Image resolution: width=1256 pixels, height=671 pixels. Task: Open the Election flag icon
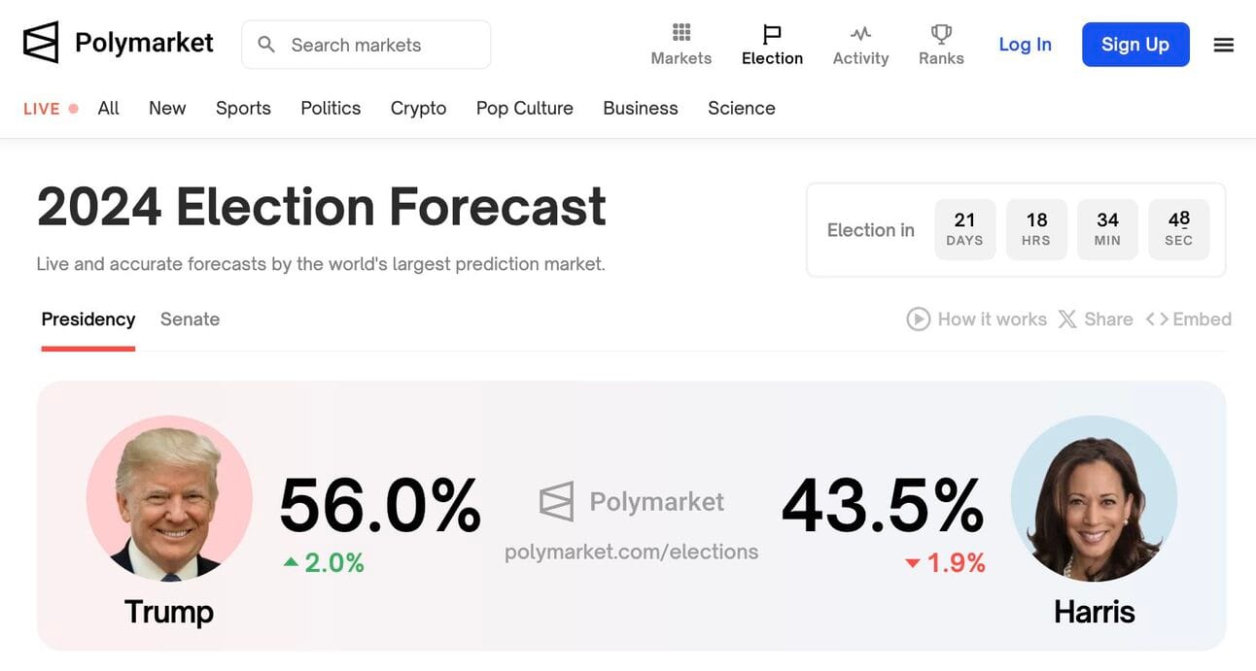click(772, 34)
